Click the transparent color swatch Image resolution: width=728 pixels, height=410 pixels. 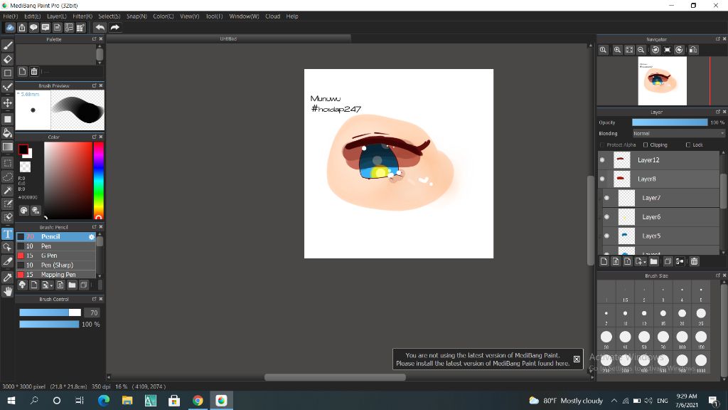(x=25, y=167)
